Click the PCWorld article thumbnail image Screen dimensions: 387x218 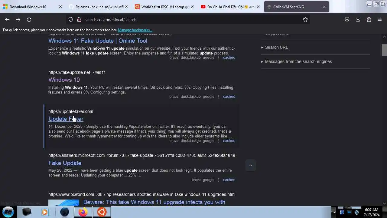[x=63, y=203]
